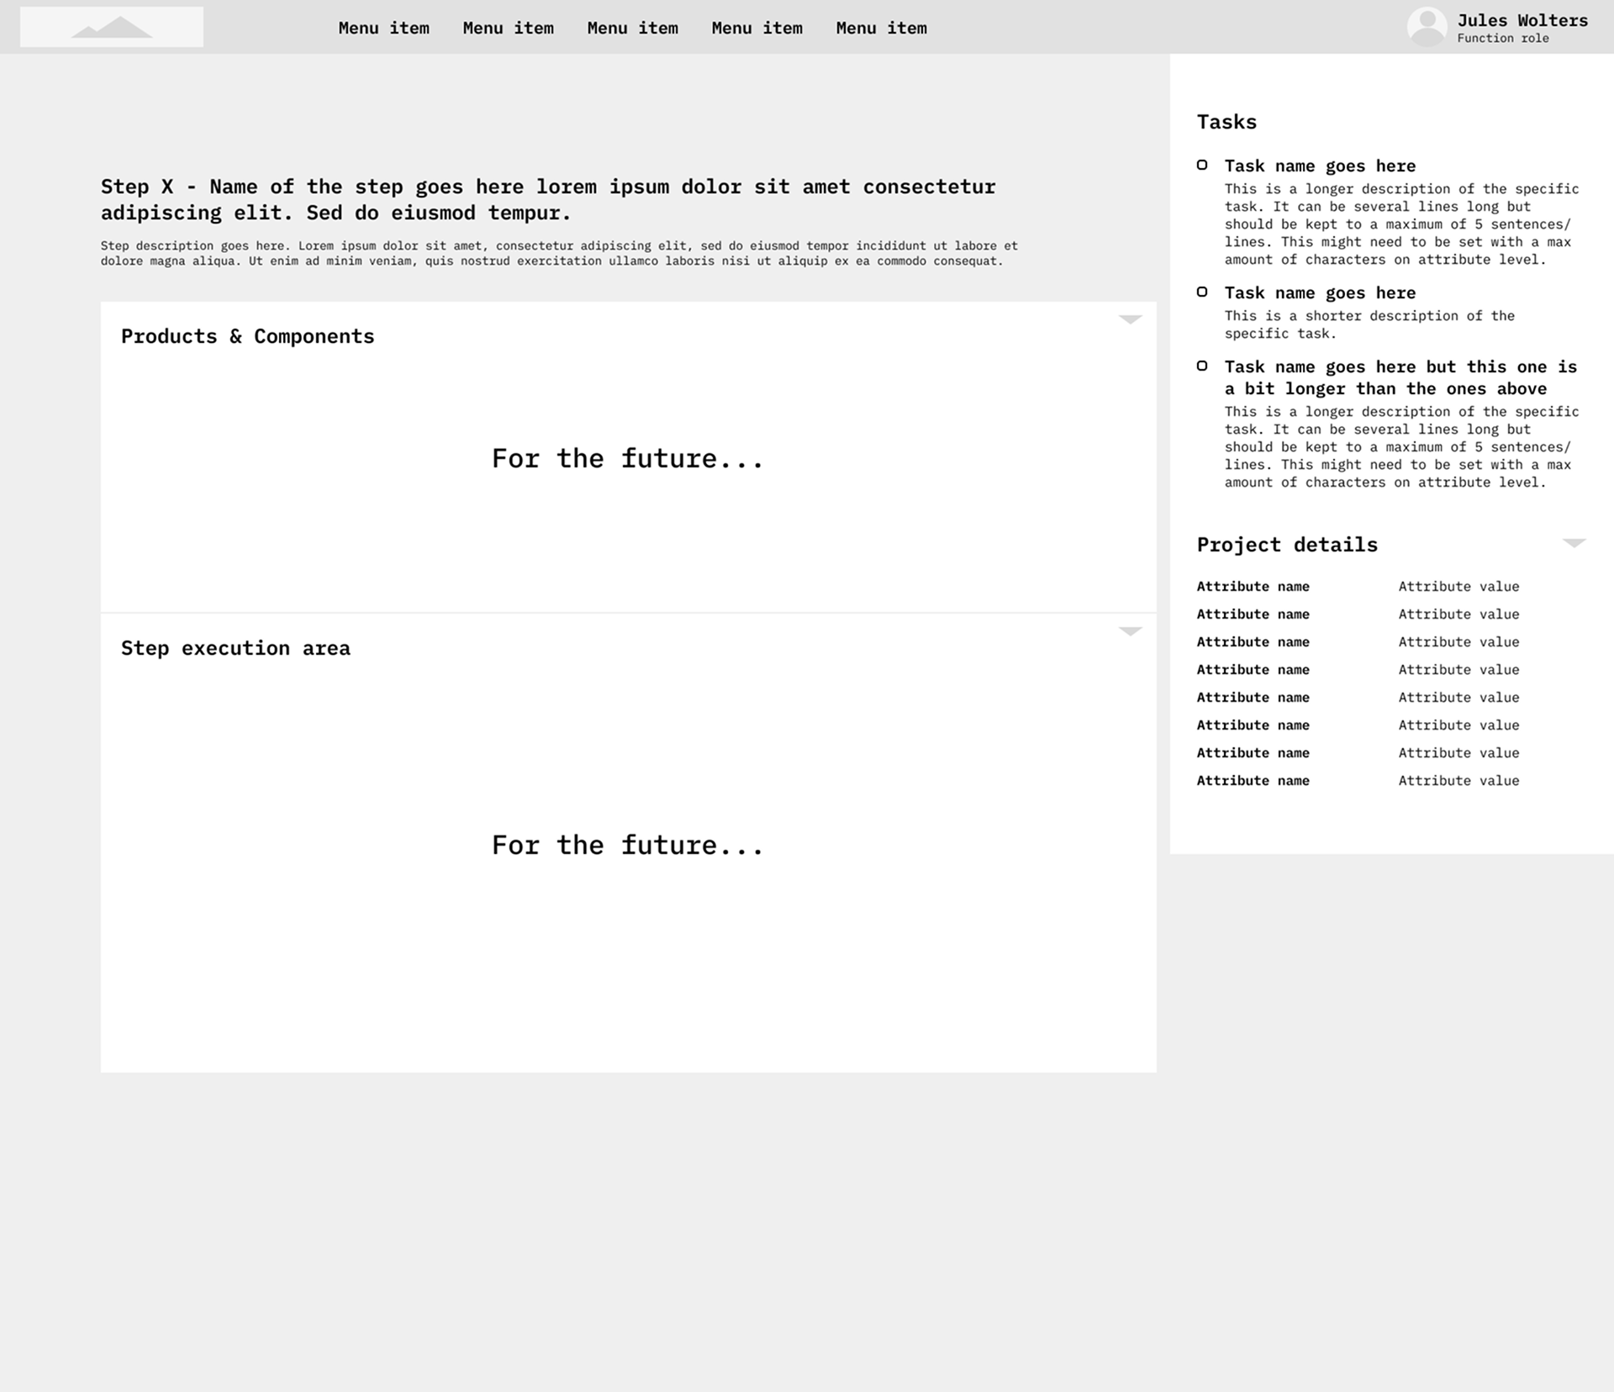Click the Jules Wolters user name
Image resolution: width=1614 pixels, height=1392 pixels.
point(1522,20)
